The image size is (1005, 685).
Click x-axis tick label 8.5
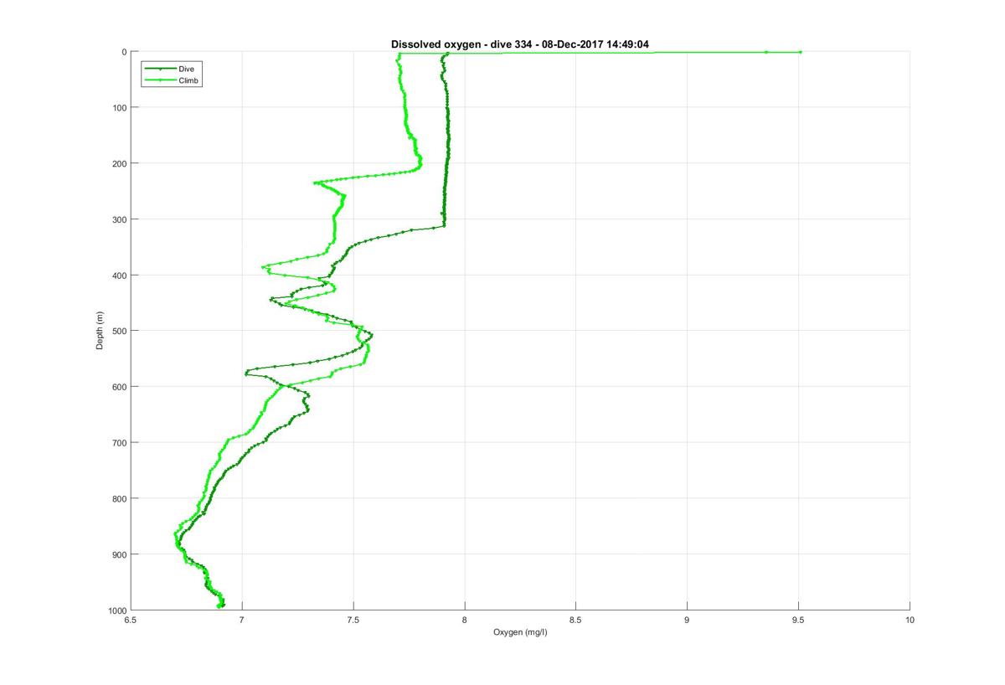(575, 620)
